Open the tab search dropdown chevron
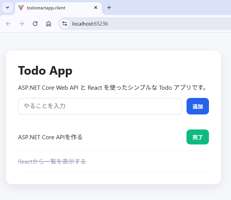This screenshot has width=231, height=200. [x=7, y=8]
